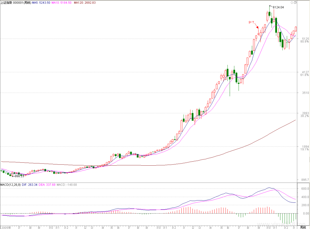Viewport: 310px width, 229px height.
Task: Click the DIF: 263.34 value label
Action: coord(30,185)
